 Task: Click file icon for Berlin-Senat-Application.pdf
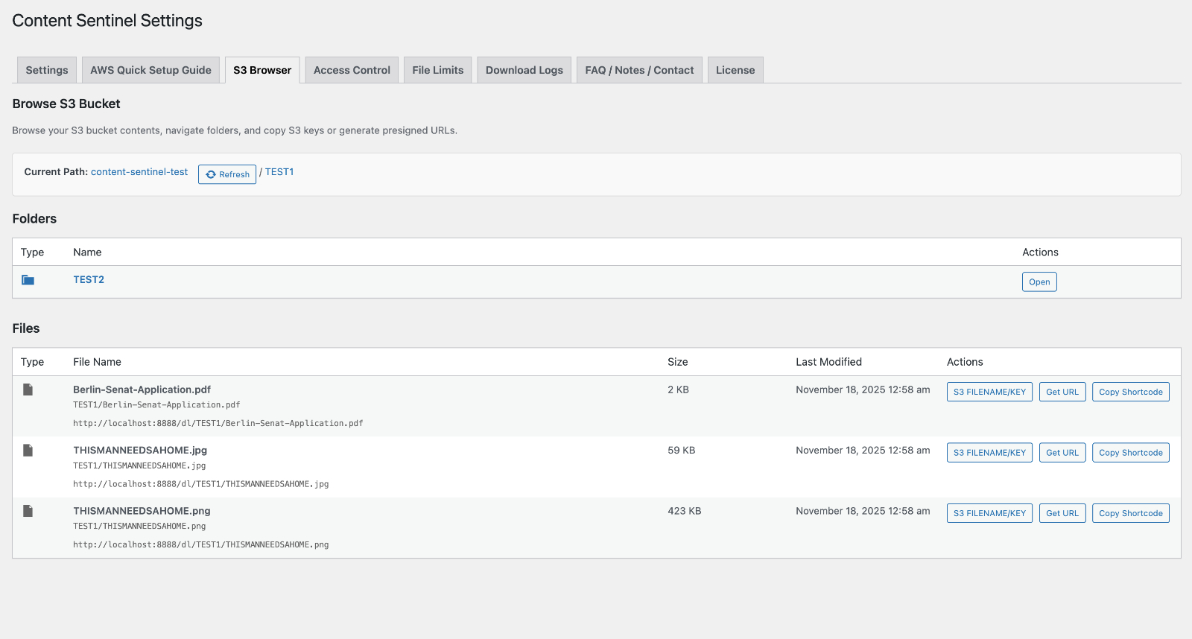coord(28,390)
